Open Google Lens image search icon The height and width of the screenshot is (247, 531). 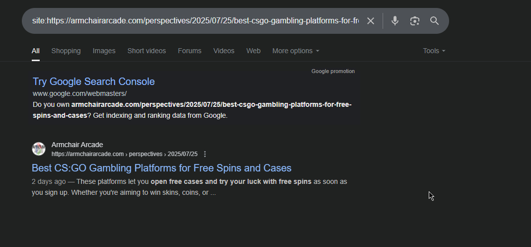tap(414, 21)
